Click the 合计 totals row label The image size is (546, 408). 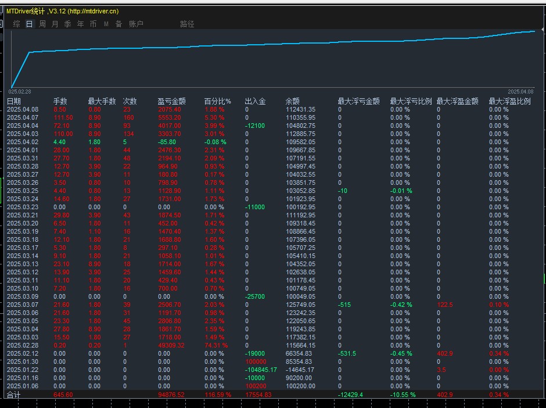pyautogui.click(x=14, y=395)
